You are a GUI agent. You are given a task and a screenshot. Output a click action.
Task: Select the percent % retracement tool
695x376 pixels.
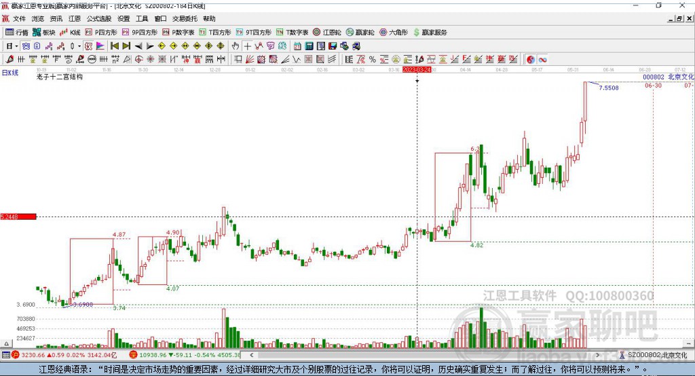tap(373, 60)
